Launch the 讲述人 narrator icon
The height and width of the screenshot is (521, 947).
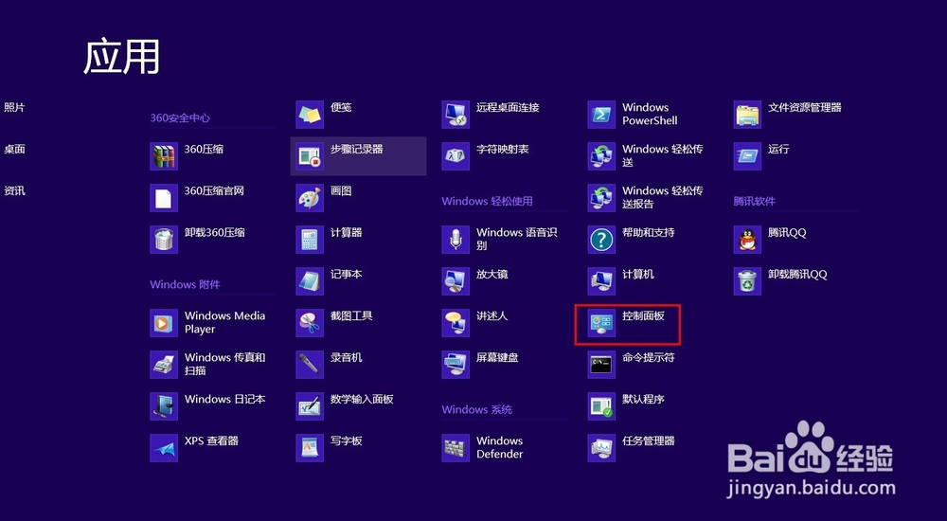pyautogui.click(x=456, y=323)
